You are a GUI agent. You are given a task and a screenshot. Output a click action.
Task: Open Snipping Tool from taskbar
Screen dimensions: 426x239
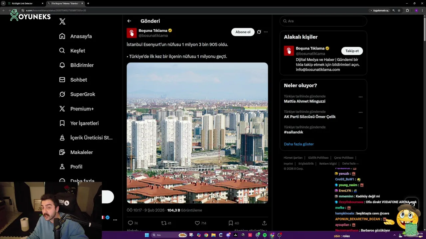pyautogui.click(x=191, y=235)
